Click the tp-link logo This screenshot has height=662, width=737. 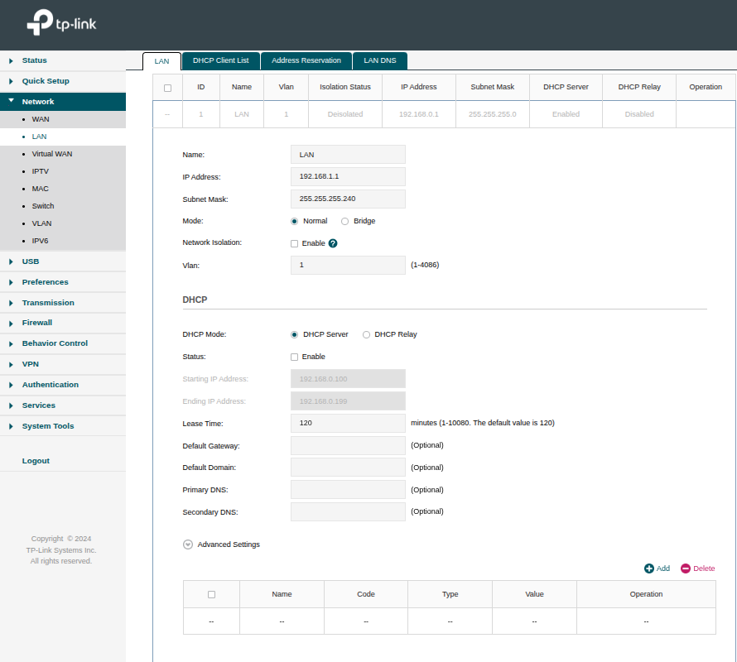61,22
